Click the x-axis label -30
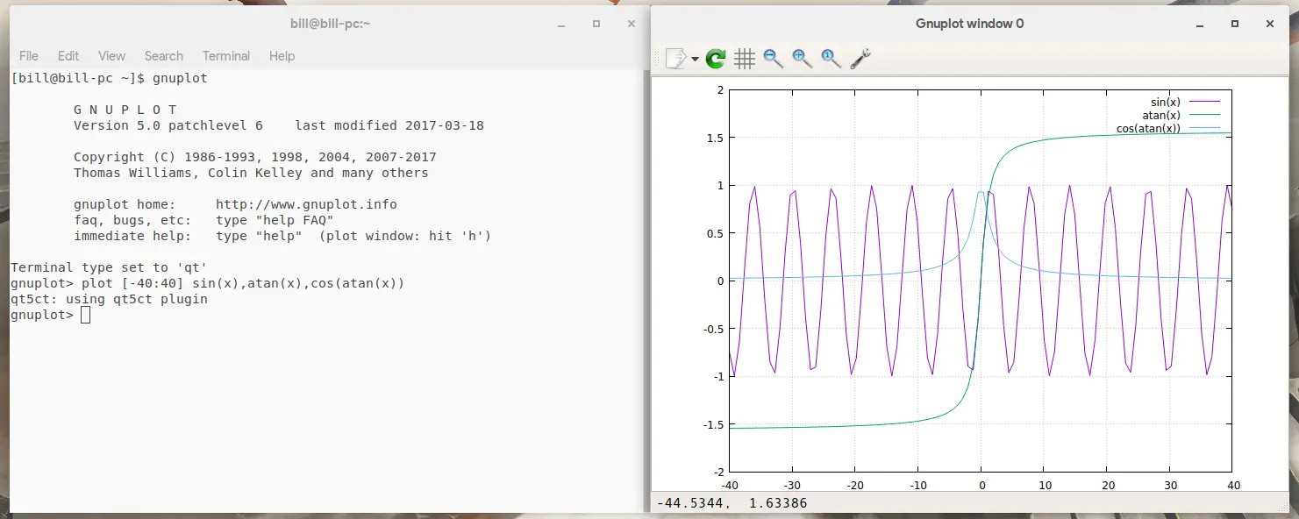 click(x=791, y=485)
